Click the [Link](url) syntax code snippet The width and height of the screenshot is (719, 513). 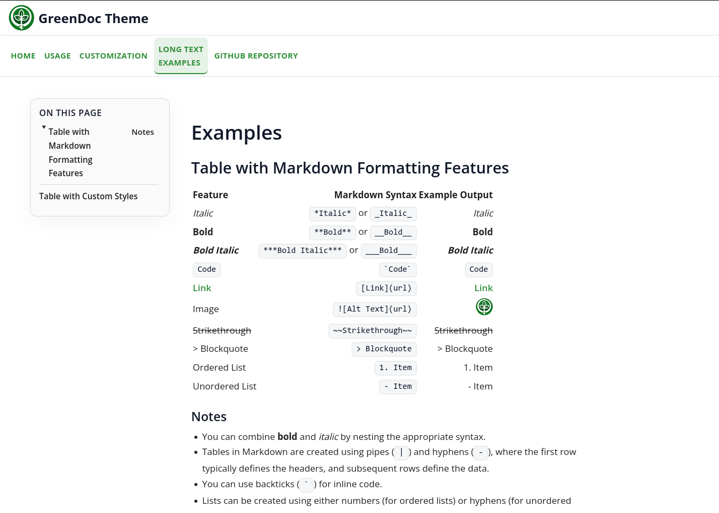point(386,288)
